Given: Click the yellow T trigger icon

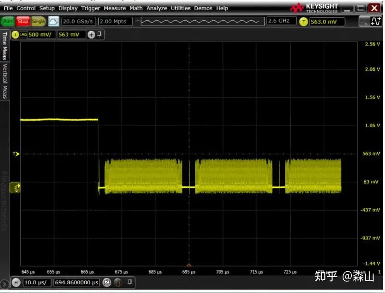Looking at the screenshot, I should (304, 22).
